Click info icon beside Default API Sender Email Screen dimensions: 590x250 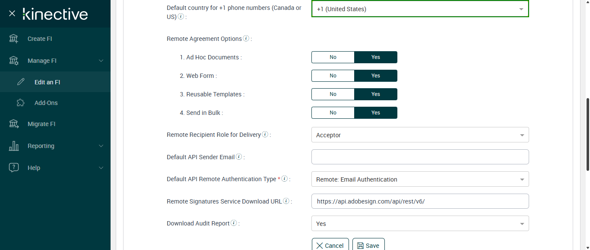239,157
